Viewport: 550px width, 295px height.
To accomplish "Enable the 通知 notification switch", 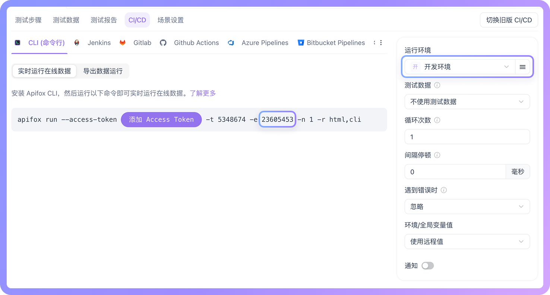I will [427, 266].
